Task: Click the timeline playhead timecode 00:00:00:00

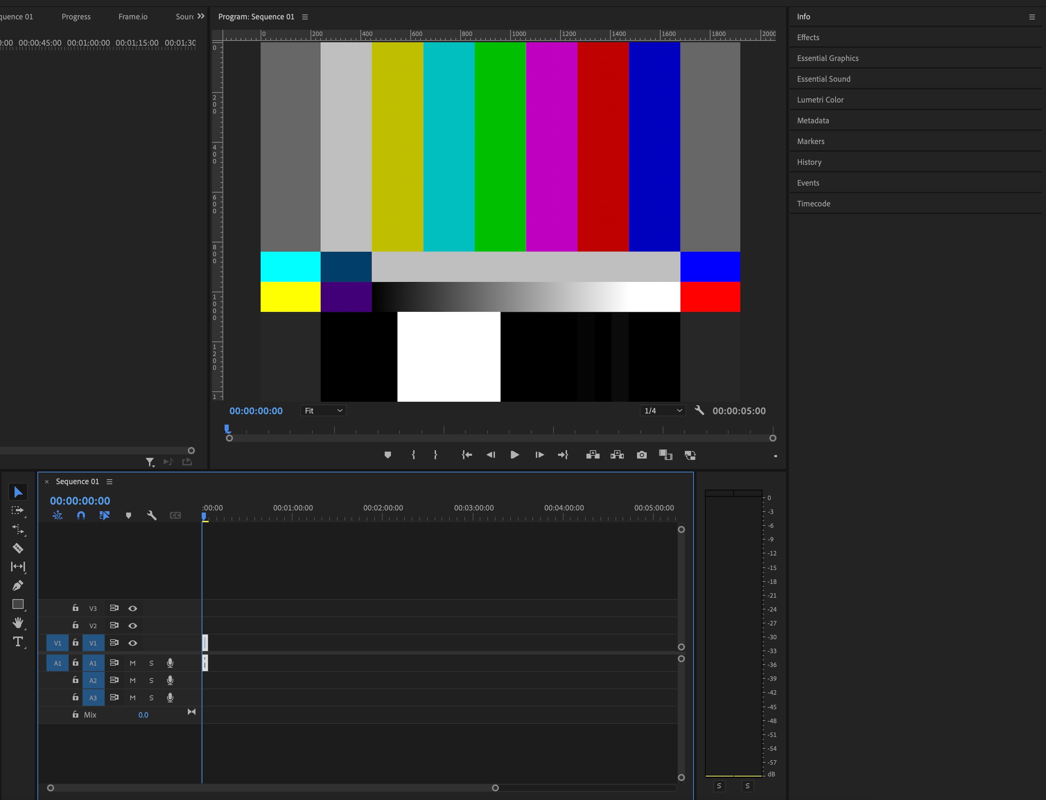Action: point(80,501)
